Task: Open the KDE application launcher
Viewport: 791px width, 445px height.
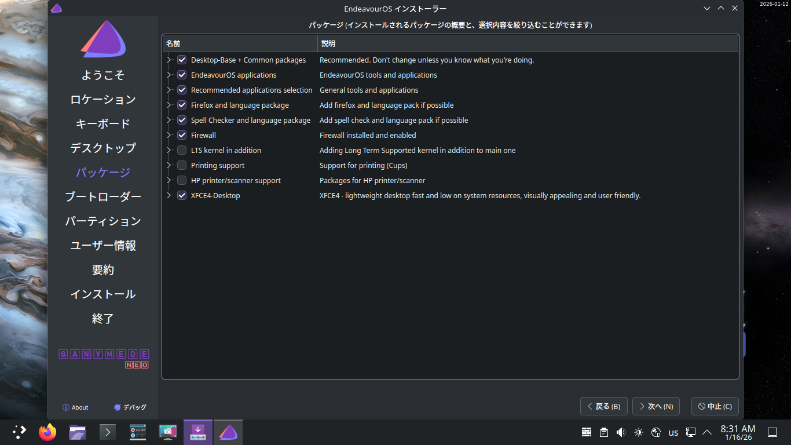Action: 20,432
